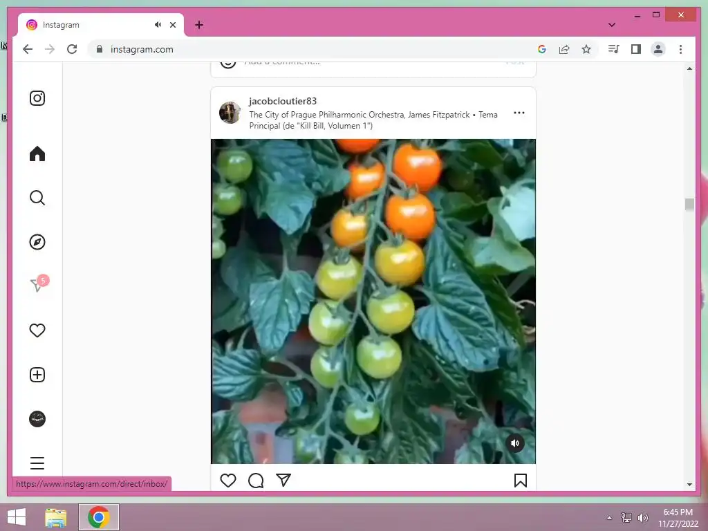Open clock showing 6:45 PM
The width and height of the screenshot is (708, 531).
click(678, 517)
